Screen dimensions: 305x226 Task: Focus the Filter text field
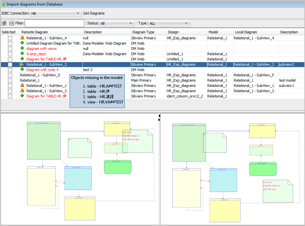pos(54,23)
